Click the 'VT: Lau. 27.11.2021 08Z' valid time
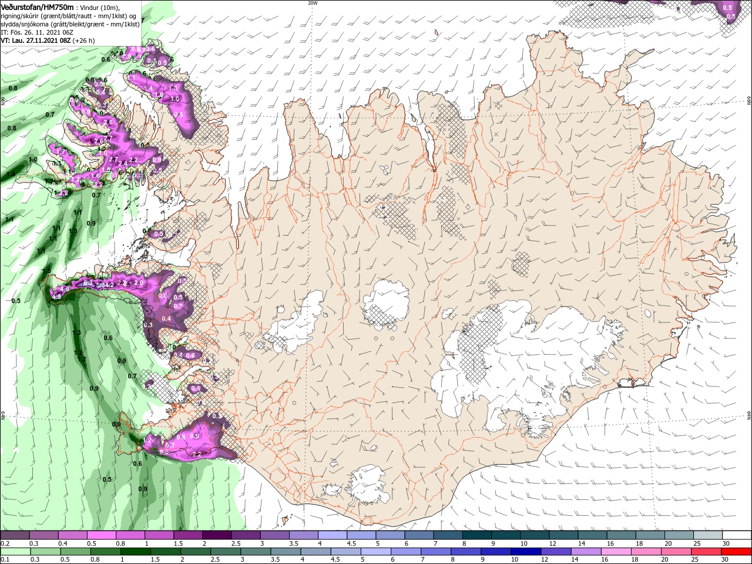The height and width of the screenshot is (564, 752). tap(35, 41)
